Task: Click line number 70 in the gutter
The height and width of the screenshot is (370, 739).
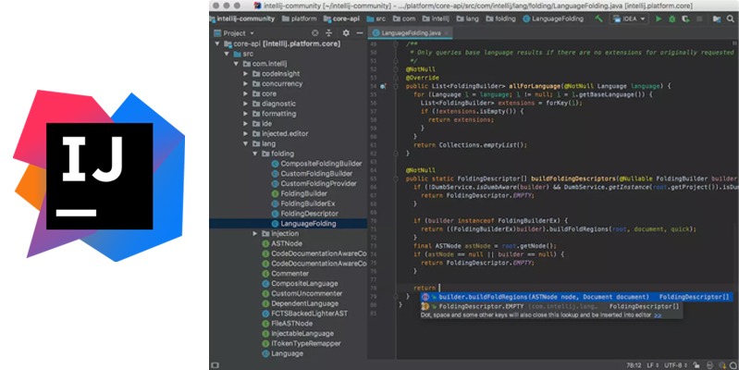Action: [374, 221]
